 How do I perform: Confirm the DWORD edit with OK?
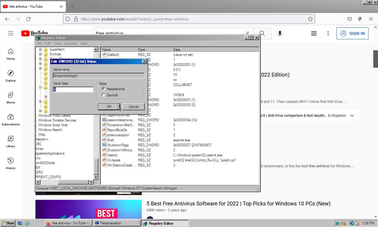[x=109, y=107]
